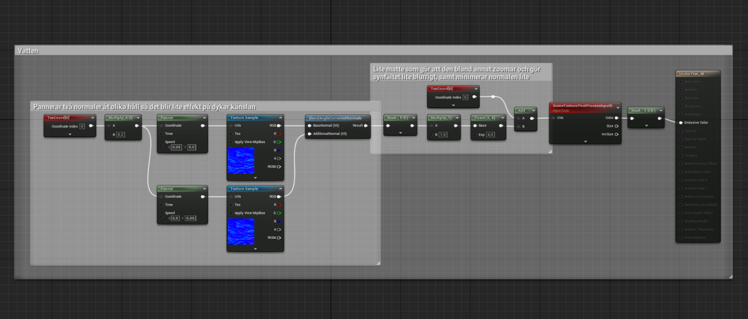
Task: Click the Result output pin of BlendAngleCorrectedNormals
Action: [x=366, y=125]
